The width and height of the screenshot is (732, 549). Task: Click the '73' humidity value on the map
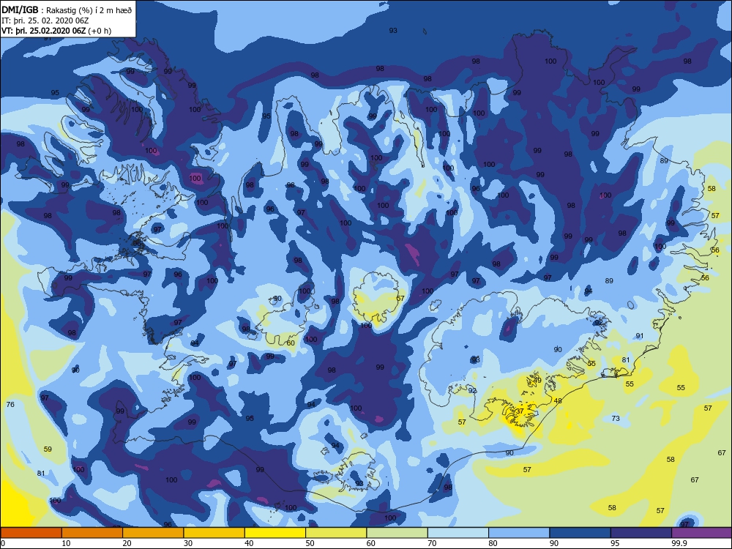click(616, 418)
